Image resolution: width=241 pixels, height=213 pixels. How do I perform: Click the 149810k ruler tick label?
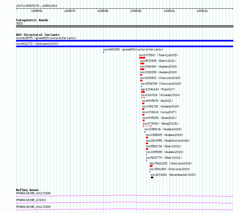coord(169,11)
